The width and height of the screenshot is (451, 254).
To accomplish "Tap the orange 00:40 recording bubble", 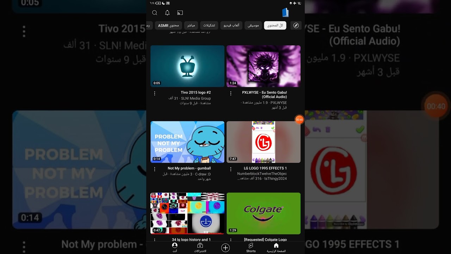I will (299, 120).
